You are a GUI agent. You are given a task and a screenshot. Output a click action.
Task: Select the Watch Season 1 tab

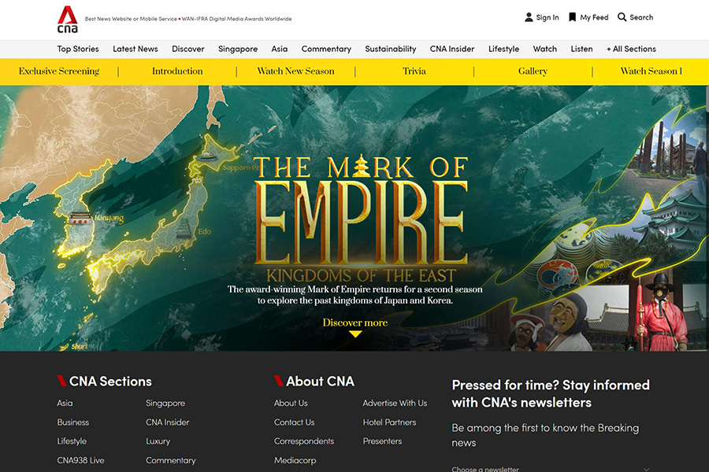tap(651, 72)
